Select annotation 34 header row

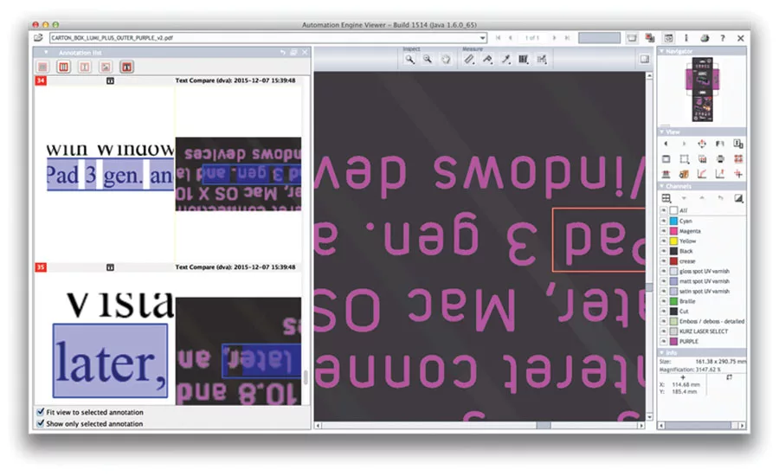point(168,80)
